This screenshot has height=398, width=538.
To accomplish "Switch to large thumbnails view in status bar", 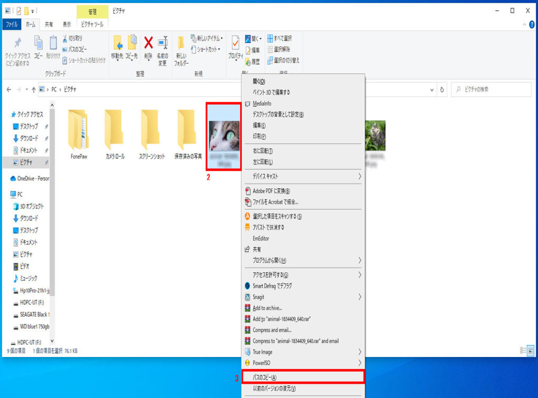I will [530, 350].
